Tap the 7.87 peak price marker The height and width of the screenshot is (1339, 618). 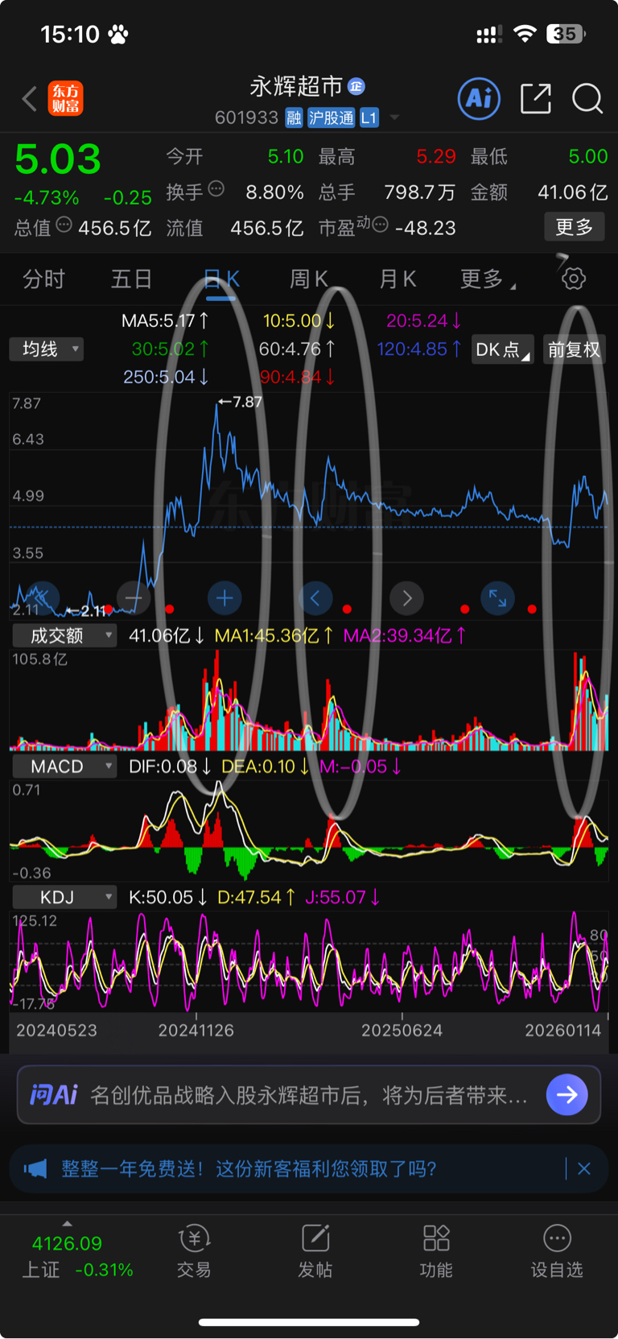click(241, 402)
